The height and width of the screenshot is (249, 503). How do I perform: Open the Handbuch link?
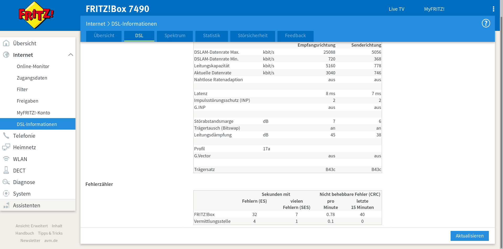click(25, 233)
